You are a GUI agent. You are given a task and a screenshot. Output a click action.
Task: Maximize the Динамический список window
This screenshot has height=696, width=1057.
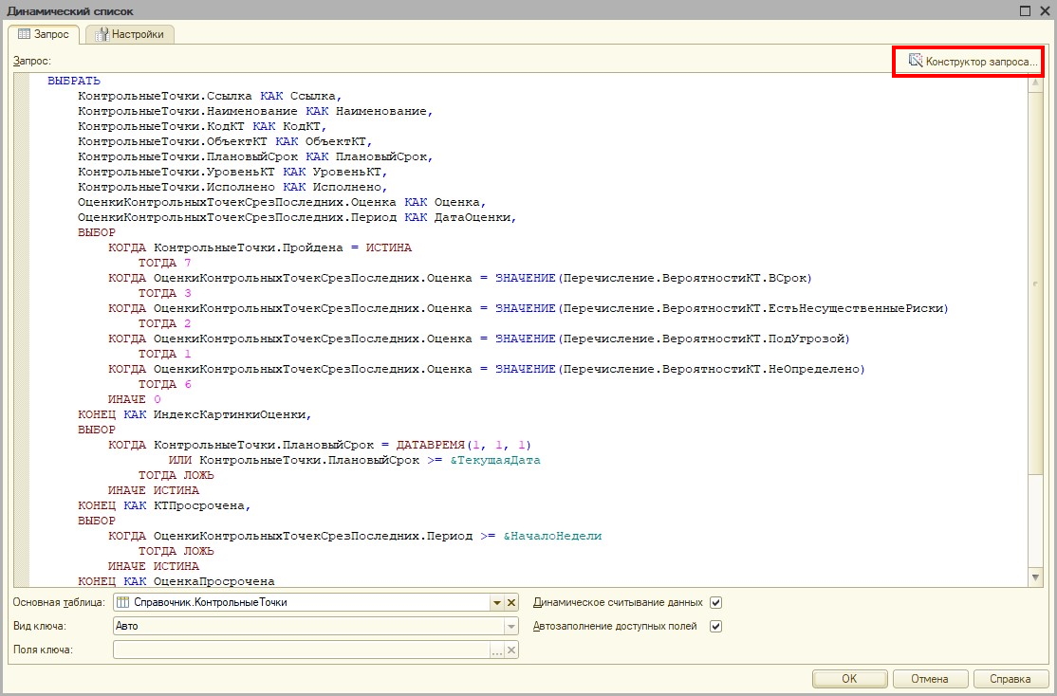pyautogui.click(x=1026, y=10)
